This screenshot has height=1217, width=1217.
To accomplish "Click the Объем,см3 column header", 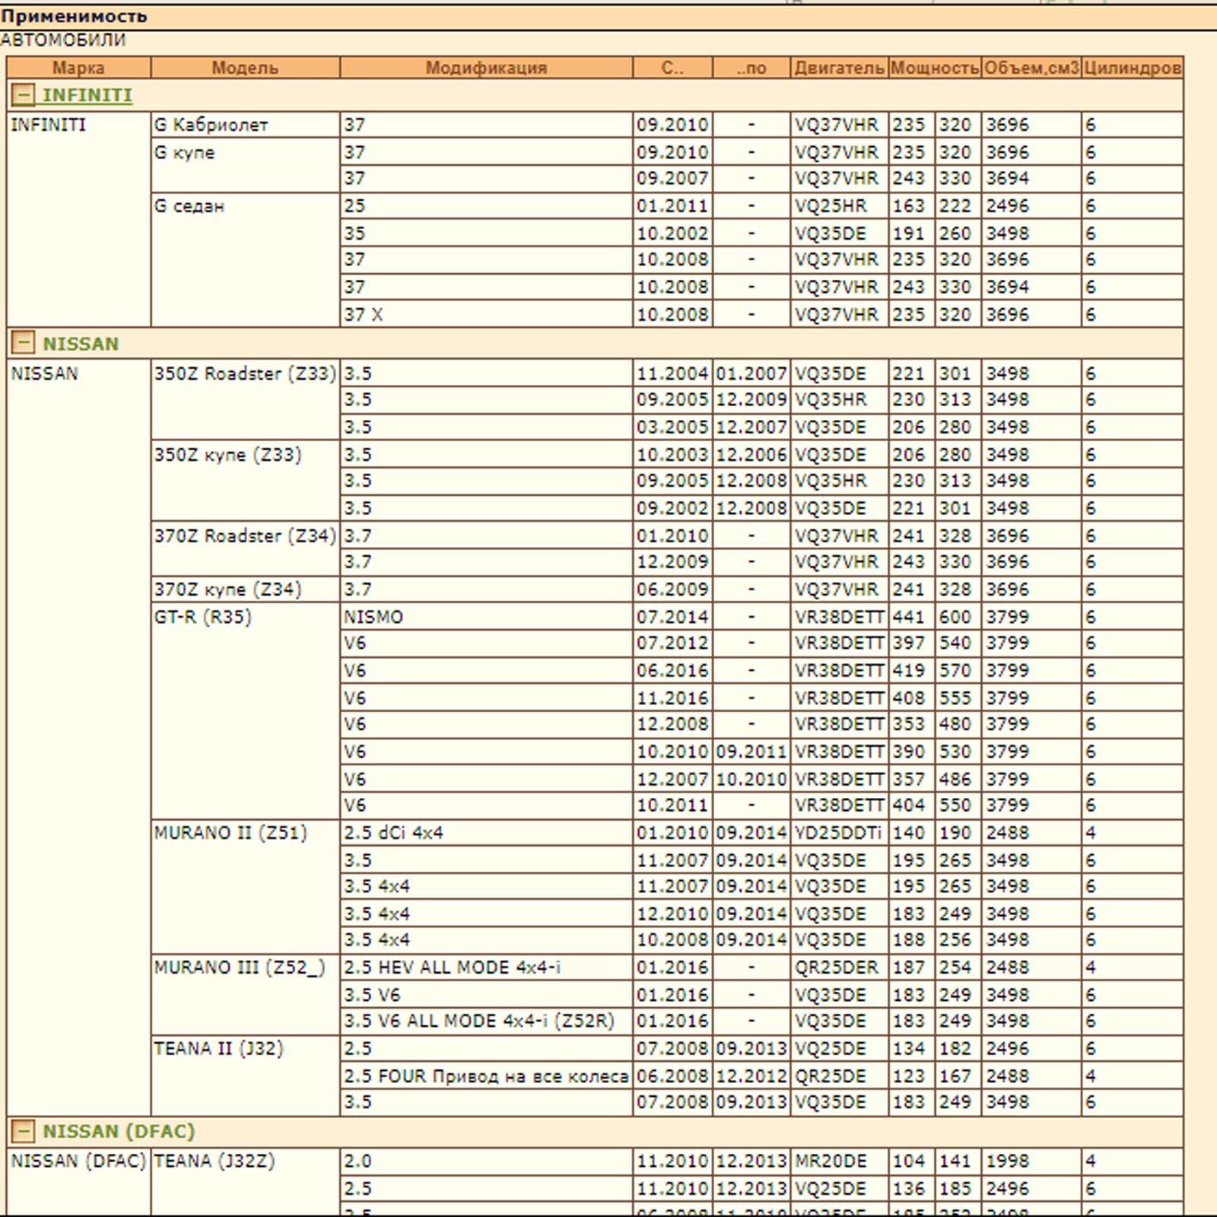I will [x=1031, y=68].
